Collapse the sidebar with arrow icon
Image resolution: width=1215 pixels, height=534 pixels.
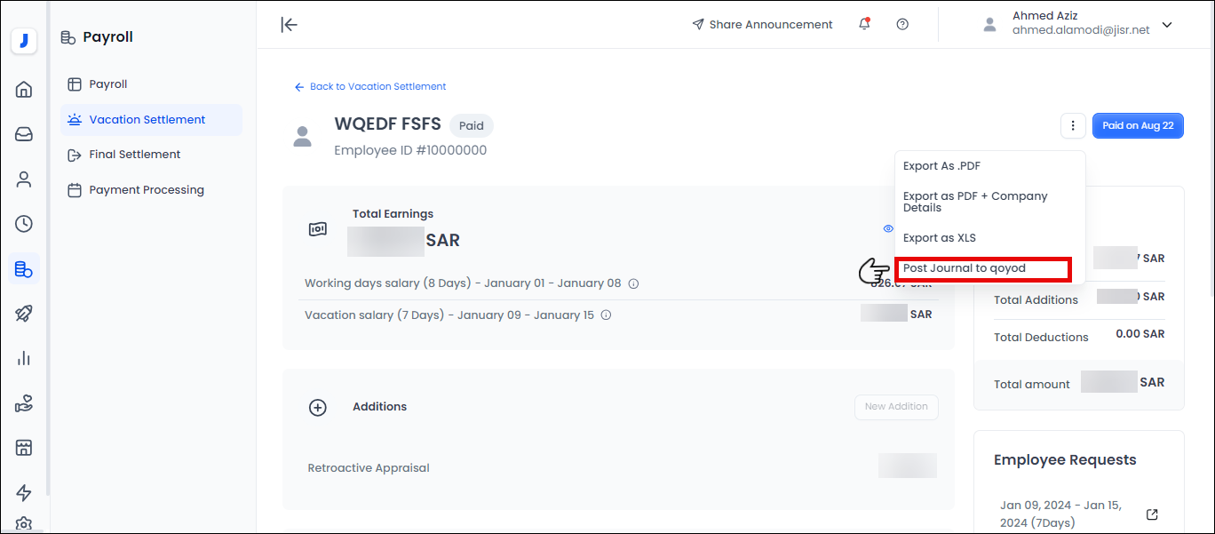[x=289, y=25]
